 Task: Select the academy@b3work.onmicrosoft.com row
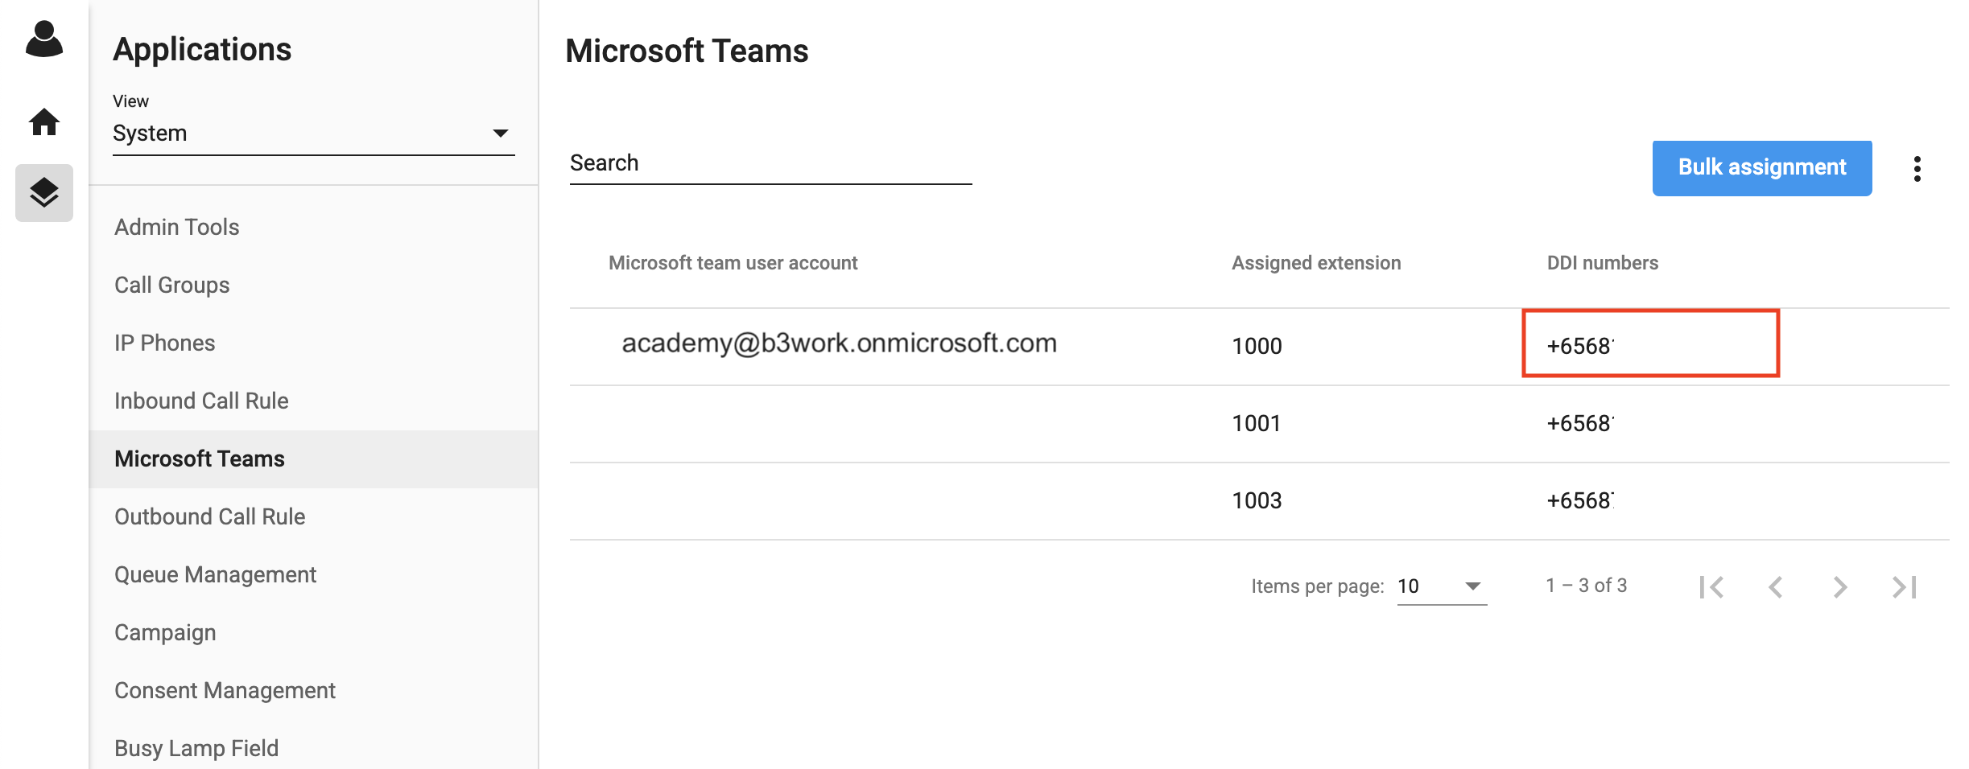click(x=1259, y=347)
